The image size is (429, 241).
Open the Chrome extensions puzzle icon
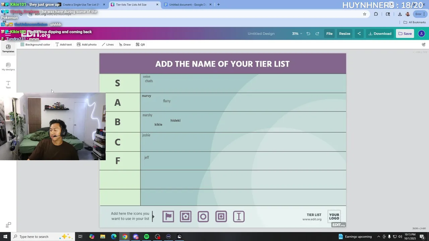click(376, 14)
